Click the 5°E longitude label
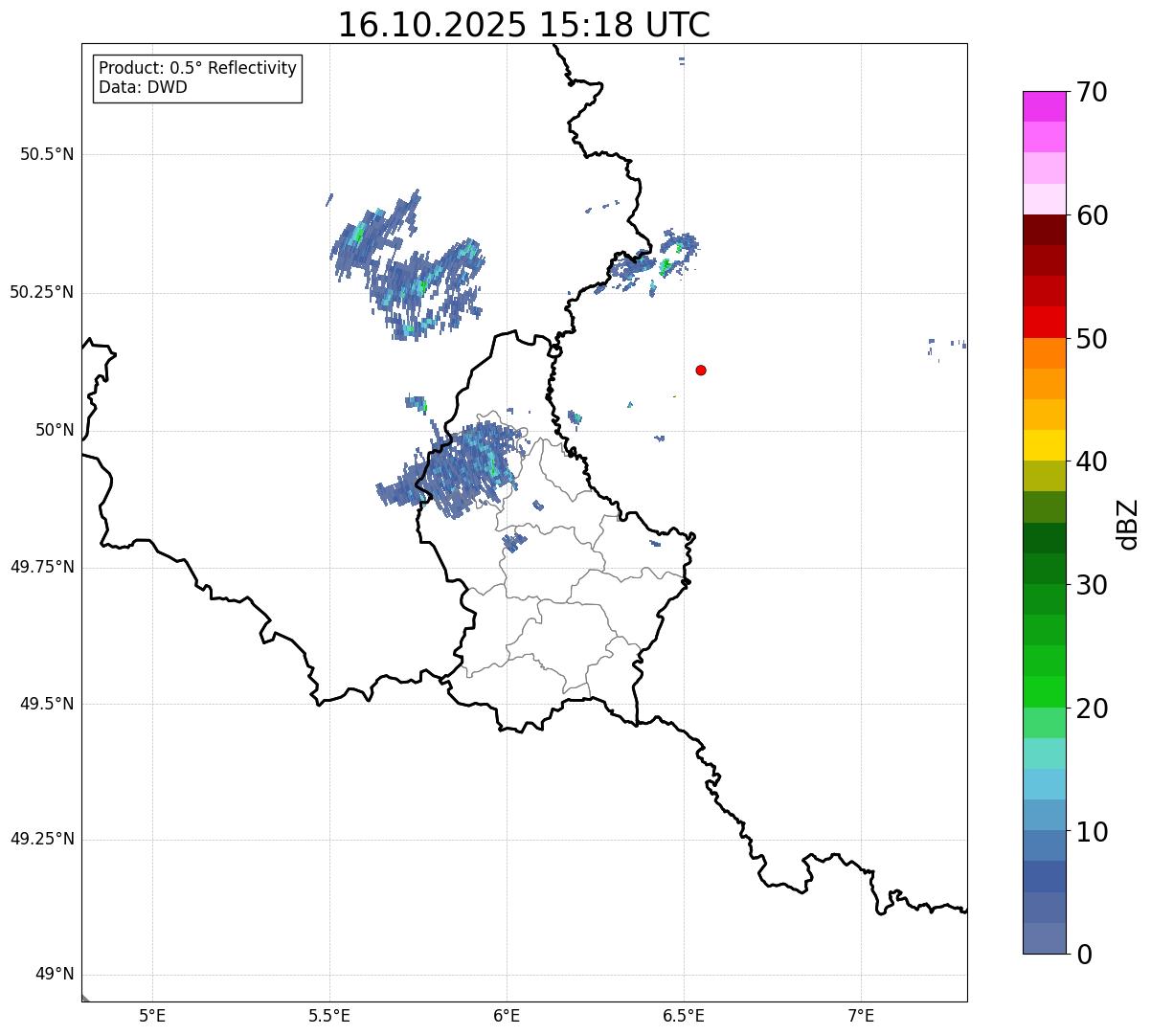This screenshot has width=1151, height=1035. coord(152,1015)
